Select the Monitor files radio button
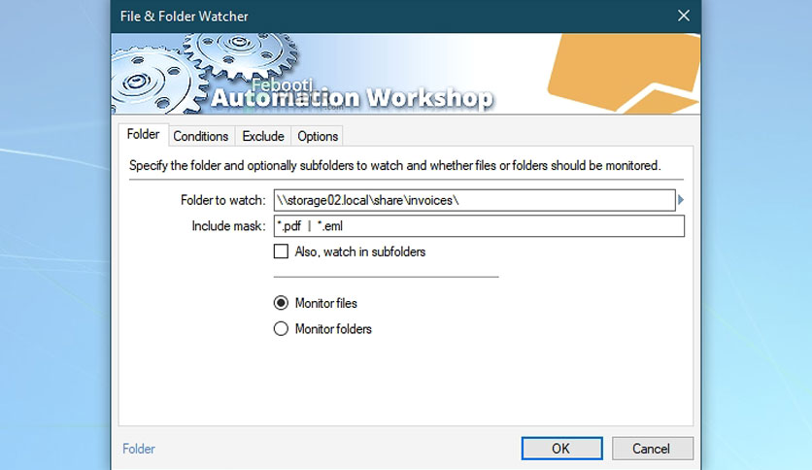812x470 pixels. [x=281, y=303]
